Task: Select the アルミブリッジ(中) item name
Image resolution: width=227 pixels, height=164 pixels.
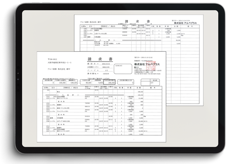Action: pyautogui.click(x=62, y=111)
